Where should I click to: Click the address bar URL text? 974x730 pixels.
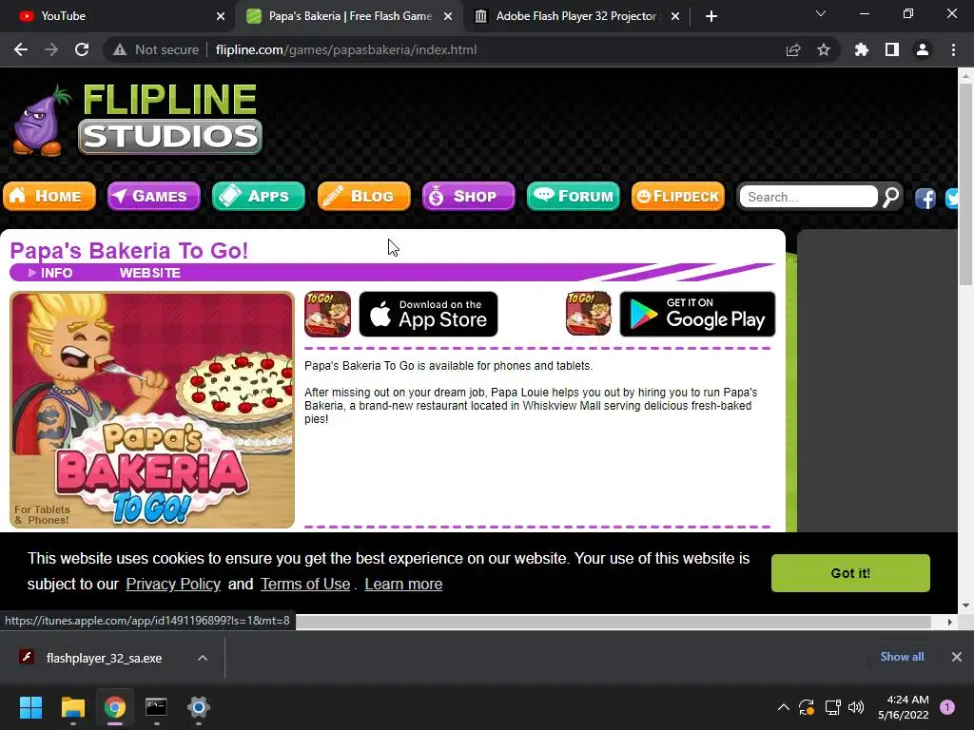coord(346,49)
